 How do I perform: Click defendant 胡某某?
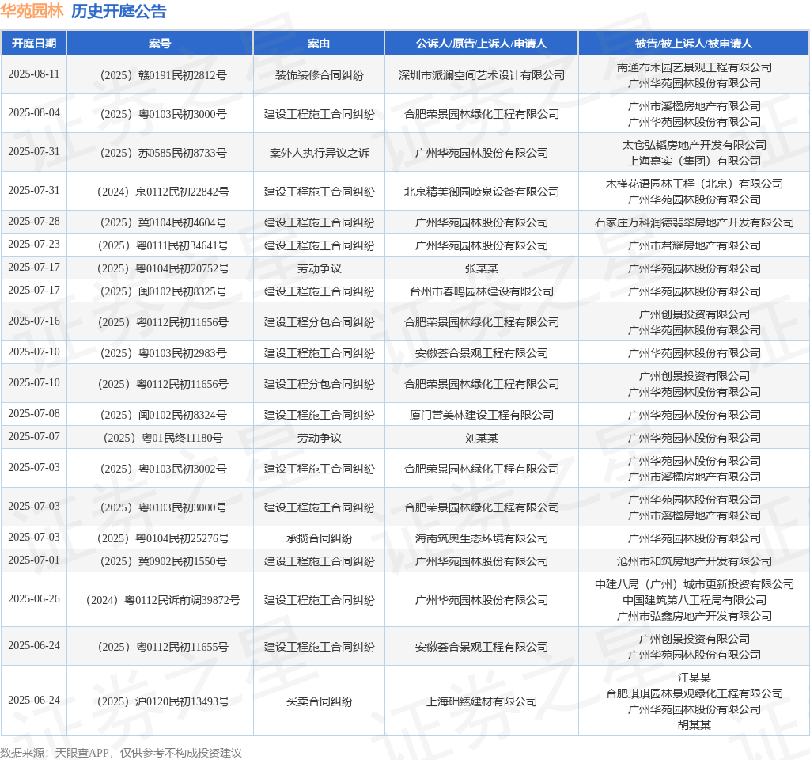(695, 725)
